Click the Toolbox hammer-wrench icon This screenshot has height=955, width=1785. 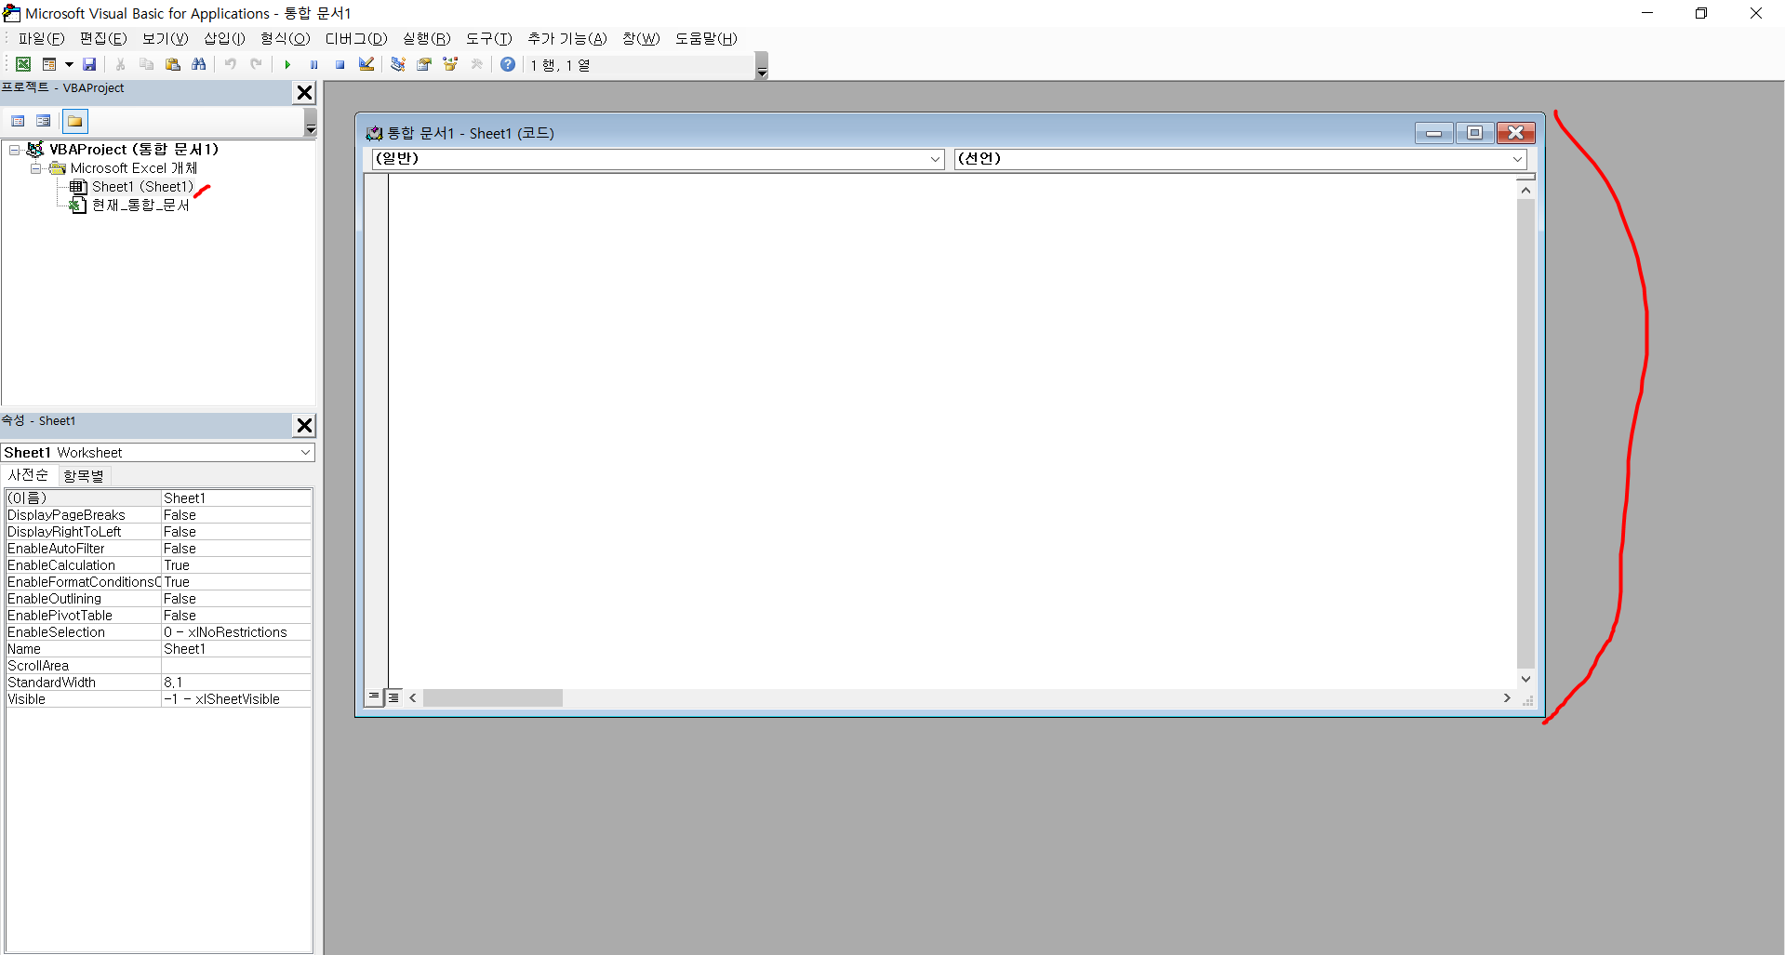[476, 64]
